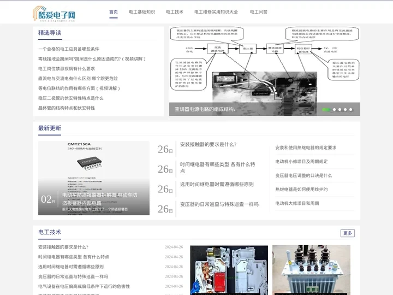393x295 pixels.
Task: Open latest update 选用时间继电器时需遵循哪些原则
Action: tap(217, 185)
